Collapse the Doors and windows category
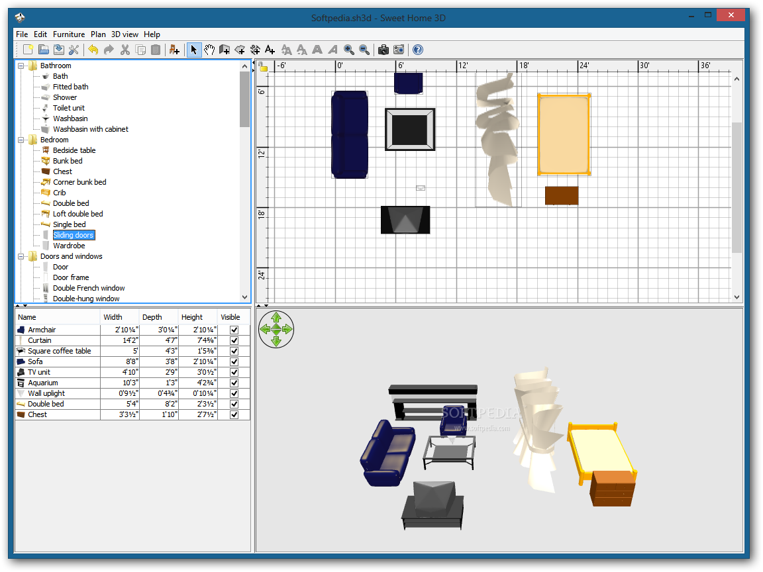 pos(21,256)
